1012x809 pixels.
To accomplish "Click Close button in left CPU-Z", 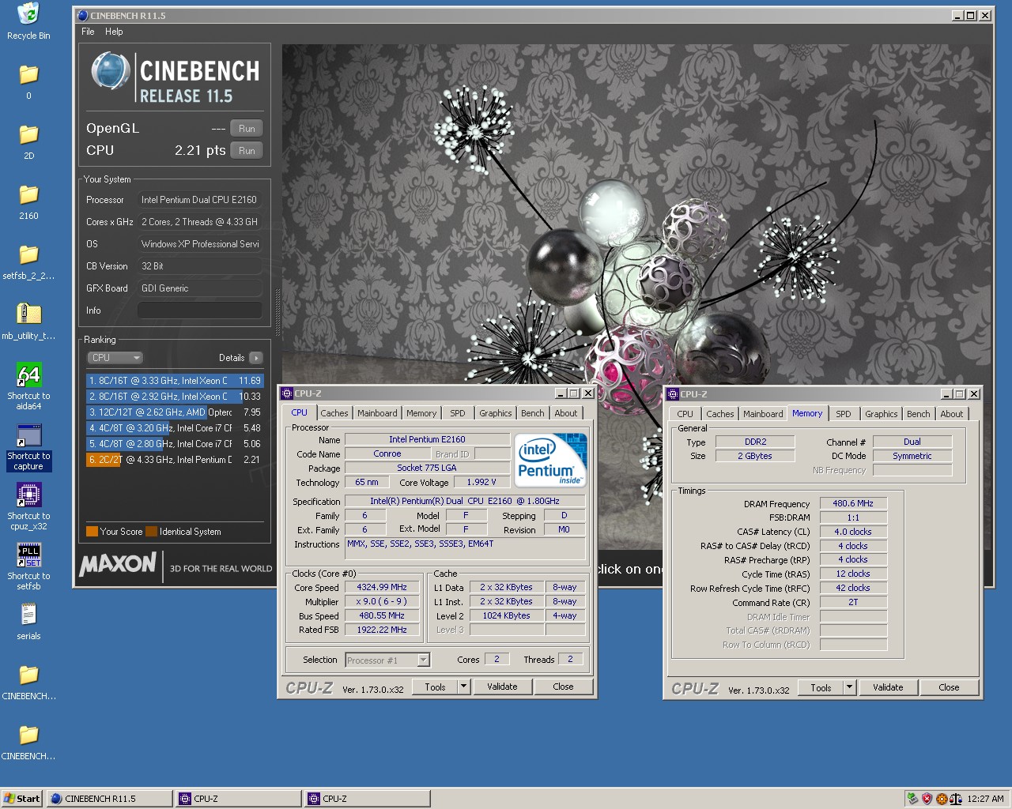I will click(563, 687).
